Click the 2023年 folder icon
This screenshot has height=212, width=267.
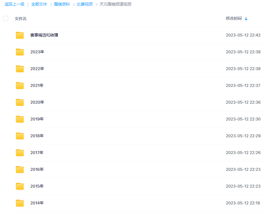[x=20, y=52]
